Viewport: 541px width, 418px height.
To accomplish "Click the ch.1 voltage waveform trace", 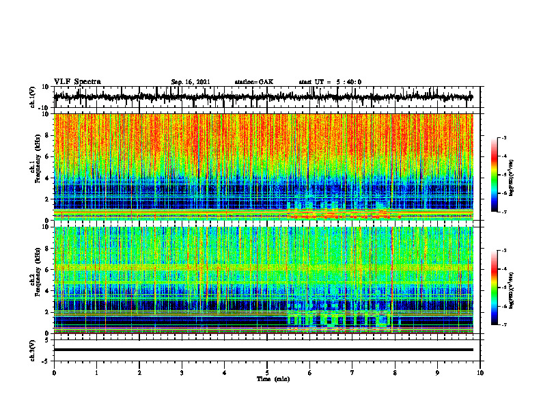I will [263, 97].
